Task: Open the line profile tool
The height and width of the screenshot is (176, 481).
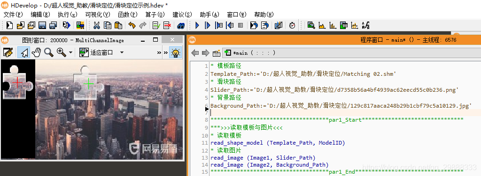Action: pos(355,25)
